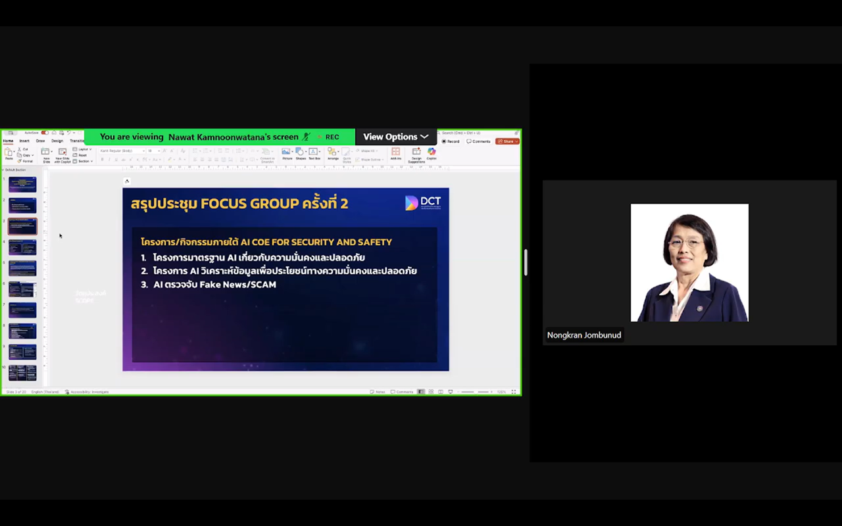This screenshot has width=842, height=526.
Task: Switch to Slide Sorter view
Action: (x=431, y=392)
